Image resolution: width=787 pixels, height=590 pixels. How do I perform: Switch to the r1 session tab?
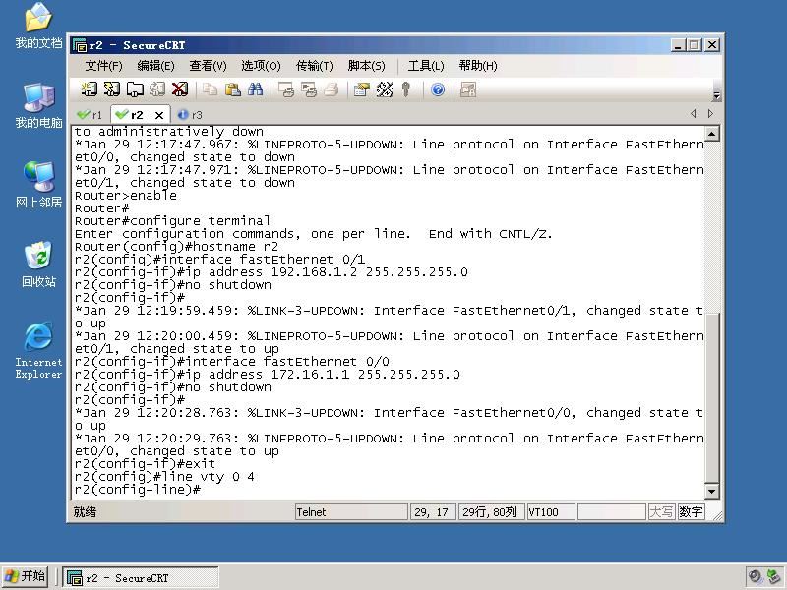[x=90, y=115]
